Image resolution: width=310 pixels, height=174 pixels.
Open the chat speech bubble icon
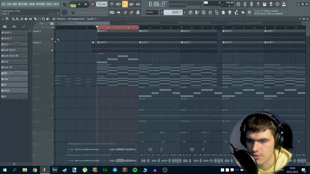coord(278,4)
